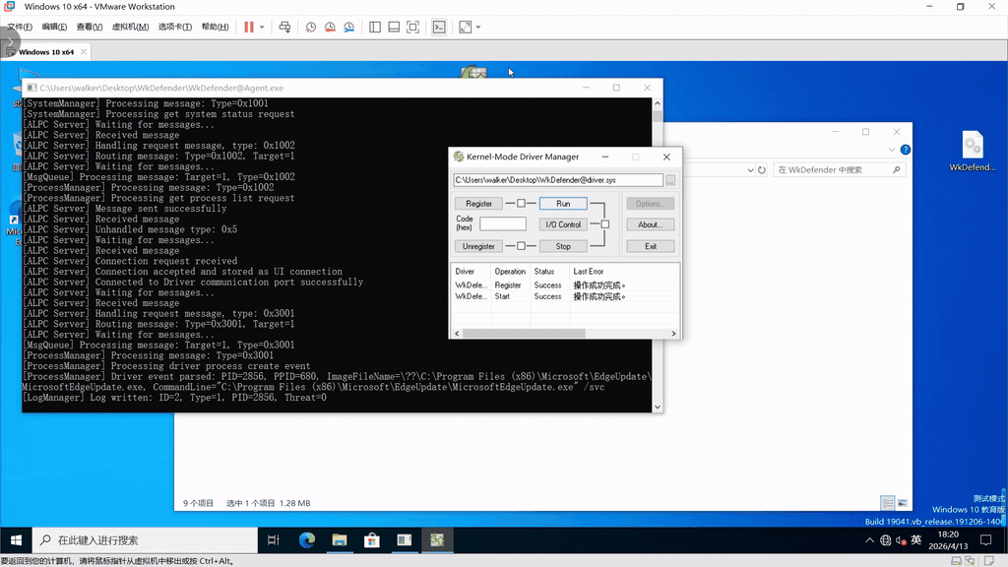The image size is (1008, 567).
Task: Open Microsoft Edge from the taskbar
Action: (307, 540)
